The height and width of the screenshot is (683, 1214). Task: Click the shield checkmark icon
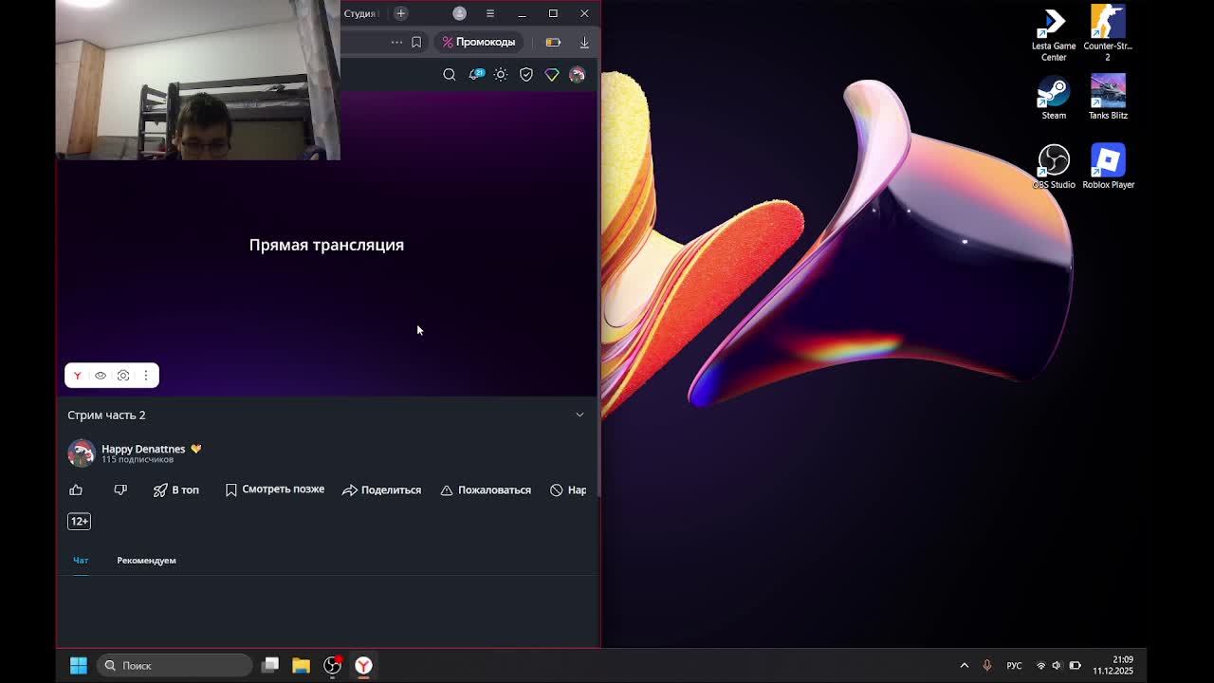click(526, 74)
